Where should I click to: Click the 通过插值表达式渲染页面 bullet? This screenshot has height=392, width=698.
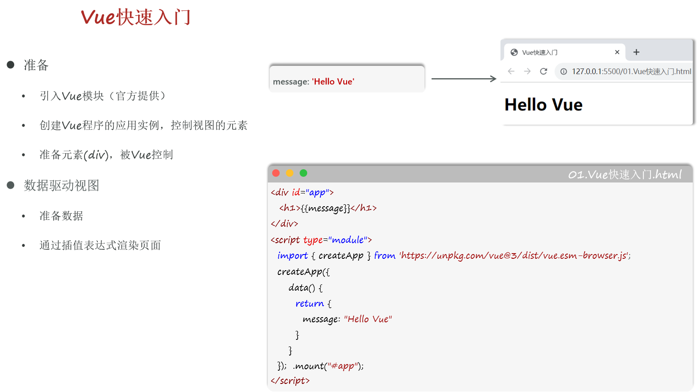[100, 245]
